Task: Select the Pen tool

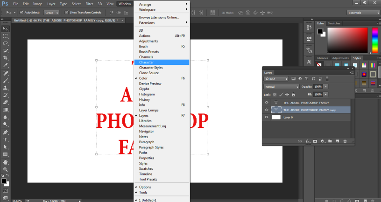Action: pyautogui.click(x=5, y=132)
